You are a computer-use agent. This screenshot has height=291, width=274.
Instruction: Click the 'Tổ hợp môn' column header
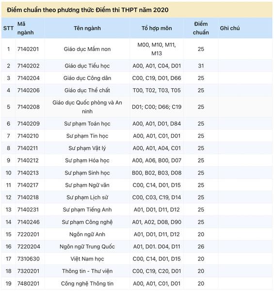point(157,28)
